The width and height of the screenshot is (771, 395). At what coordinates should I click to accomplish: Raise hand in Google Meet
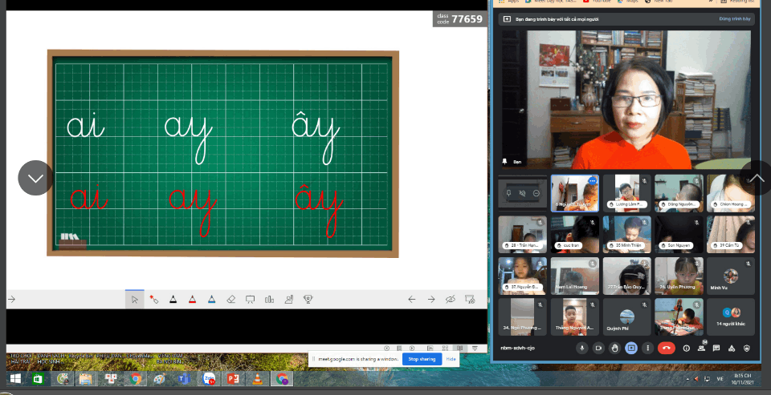tap(614, 349)
